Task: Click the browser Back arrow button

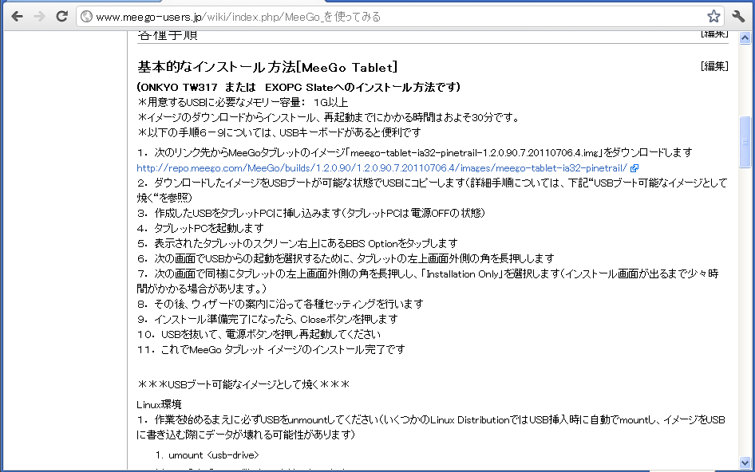Action: click(17, 16)
